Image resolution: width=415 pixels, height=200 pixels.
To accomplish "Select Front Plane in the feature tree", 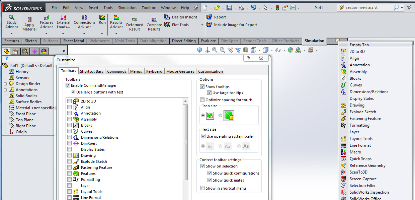I will [22, 114].
